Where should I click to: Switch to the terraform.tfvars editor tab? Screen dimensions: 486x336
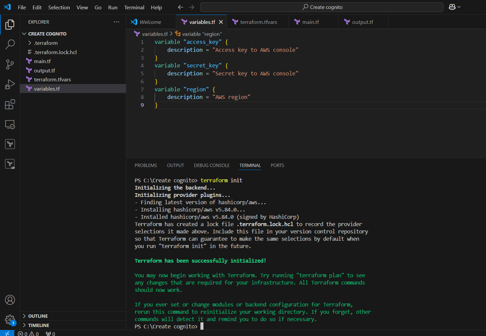coord(258,22)
